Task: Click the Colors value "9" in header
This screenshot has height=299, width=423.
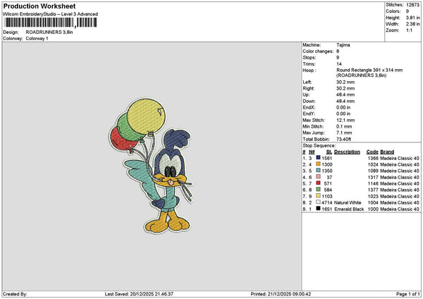Action: pyautogui.click(x=407, y=11)
